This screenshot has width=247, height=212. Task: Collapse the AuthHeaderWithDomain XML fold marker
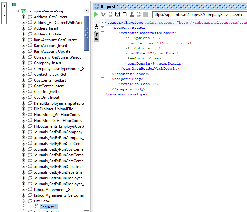[x=102, y=33]
